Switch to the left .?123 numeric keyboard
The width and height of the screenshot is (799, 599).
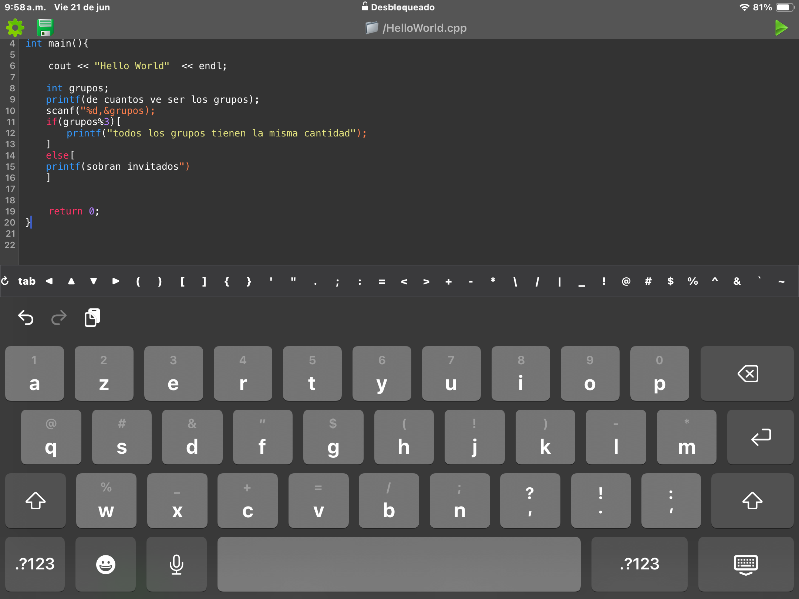click(35, 564)
